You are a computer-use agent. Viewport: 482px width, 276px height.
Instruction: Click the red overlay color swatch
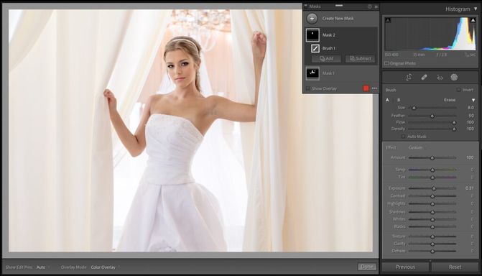(366, 88)
